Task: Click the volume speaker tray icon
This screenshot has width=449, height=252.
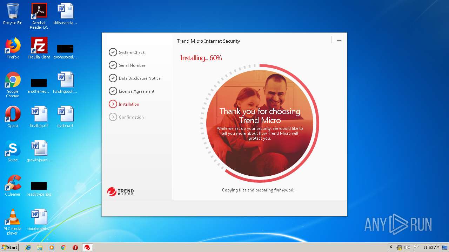Action: click(x=407, y=247)
